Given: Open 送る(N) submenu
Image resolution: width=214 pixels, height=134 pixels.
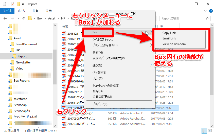Looking at the screenshot, I should (x=97, y=65).
